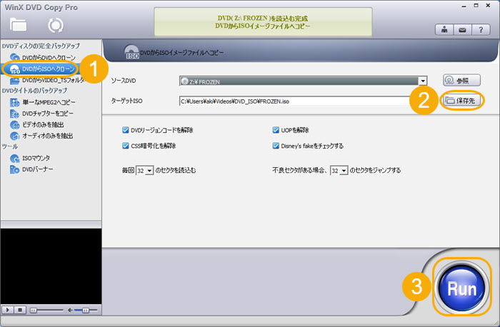Close the WinX DVD Copy Pro window
This screenshot has height=327, width=500.
click(488, 6)
